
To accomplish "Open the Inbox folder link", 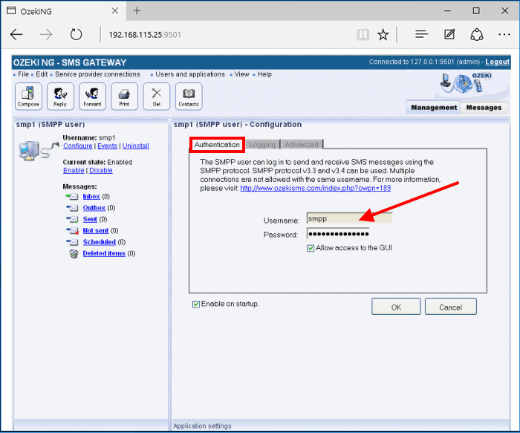I will click(91, 197).
